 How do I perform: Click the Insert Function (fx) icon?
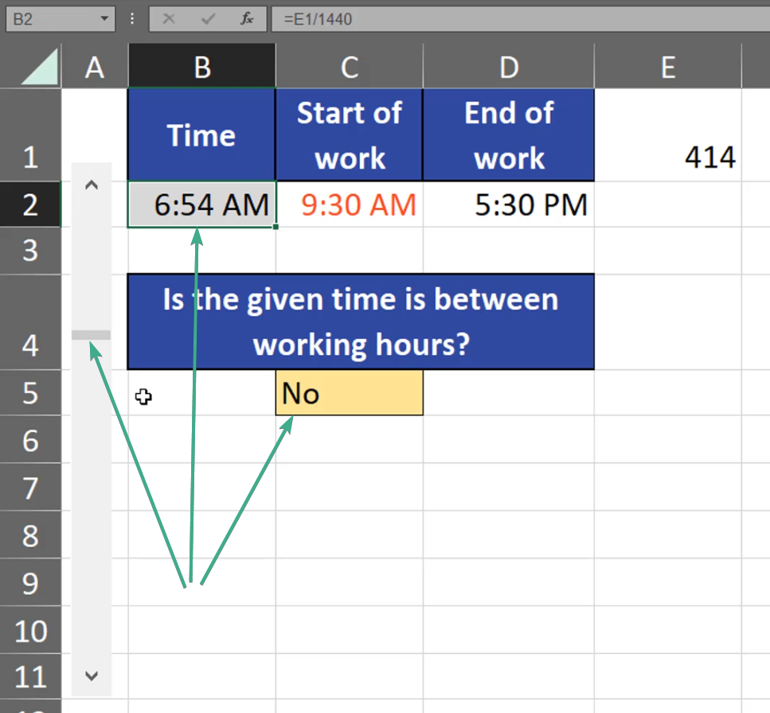[x=245, y=18]
